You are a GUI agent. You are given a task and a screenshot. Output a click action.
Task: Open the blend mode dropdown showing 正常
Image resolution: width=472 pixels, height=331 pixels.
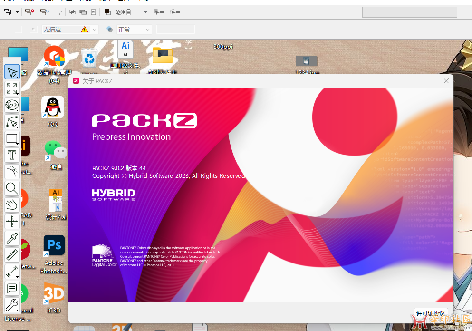point(134,29)
